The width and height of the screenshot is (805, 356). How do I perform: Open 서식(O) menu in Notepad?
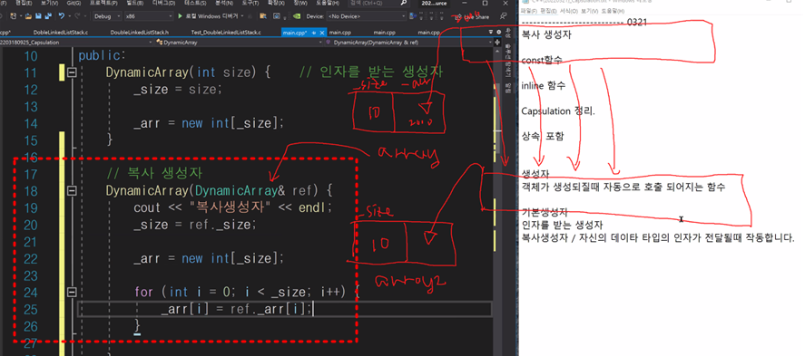568,11
